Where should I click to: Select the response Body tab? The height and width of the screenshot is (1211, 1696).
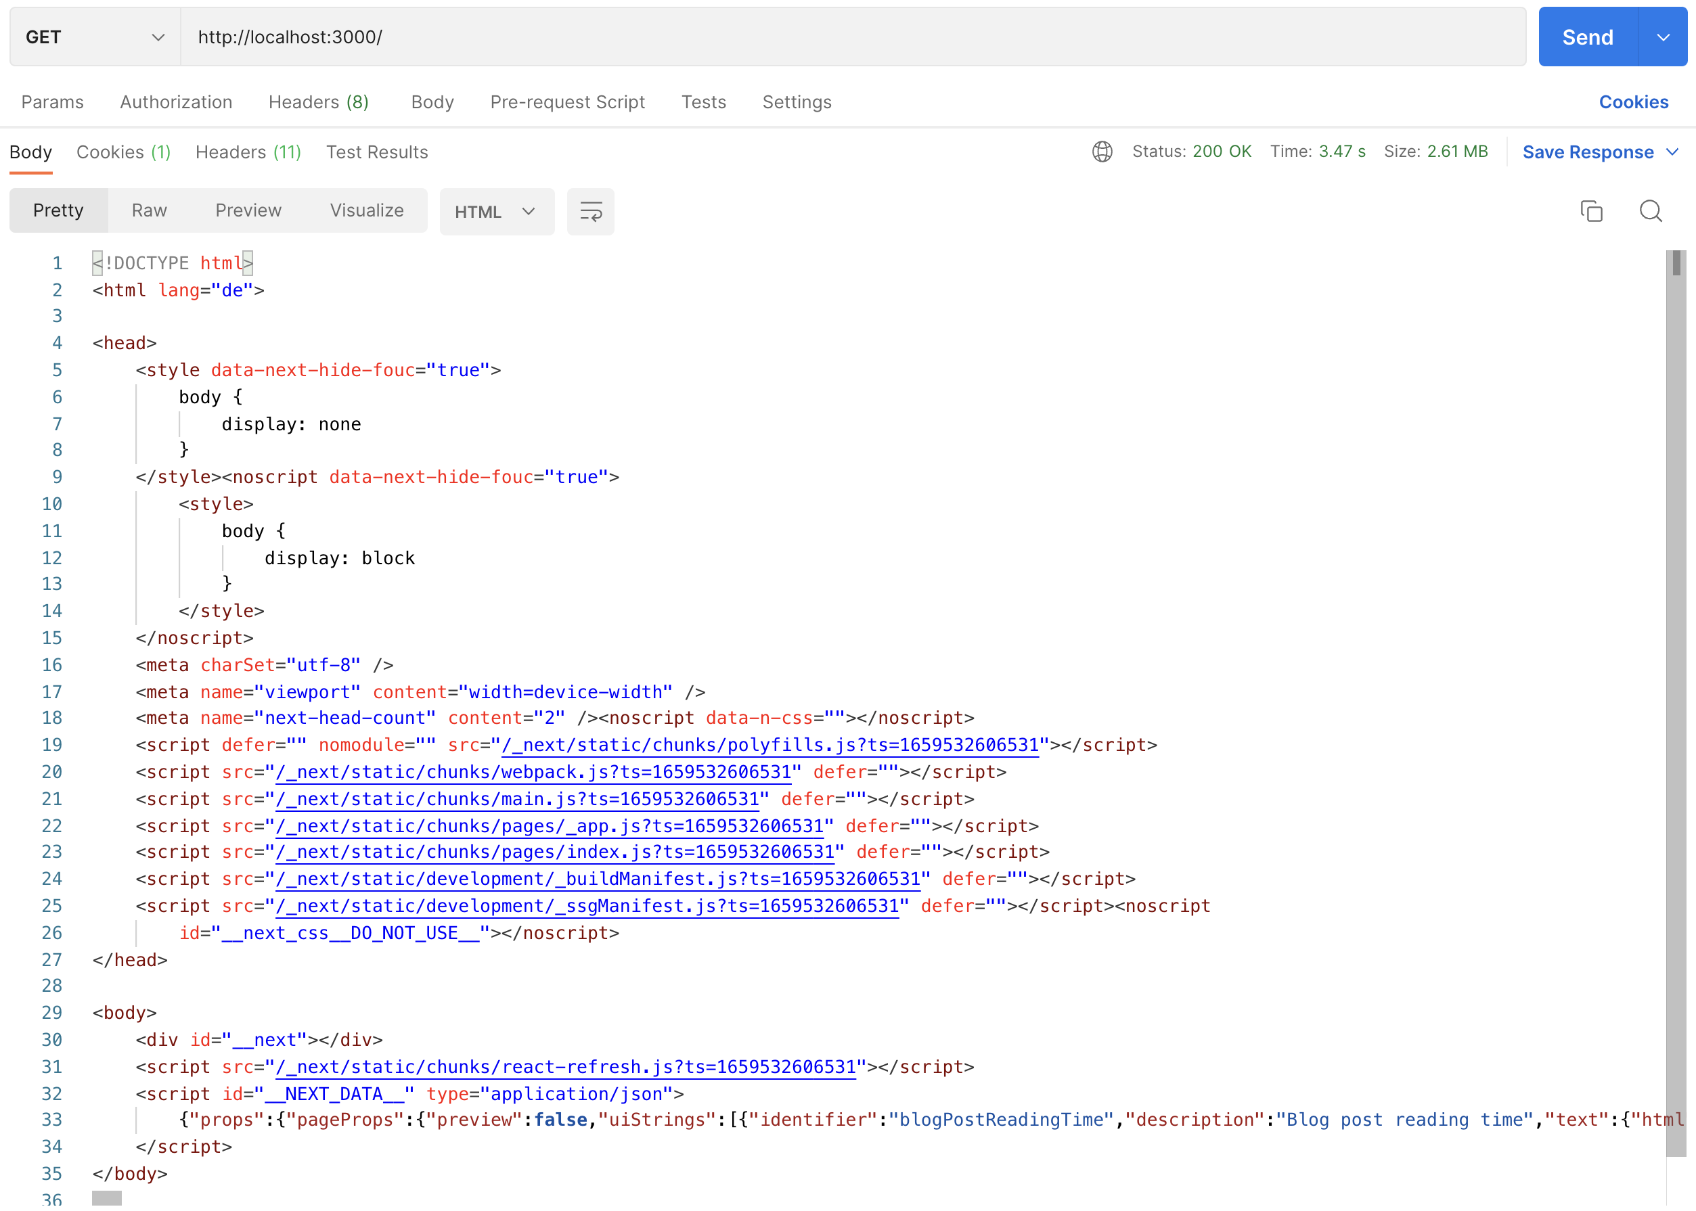click(30, 152)
